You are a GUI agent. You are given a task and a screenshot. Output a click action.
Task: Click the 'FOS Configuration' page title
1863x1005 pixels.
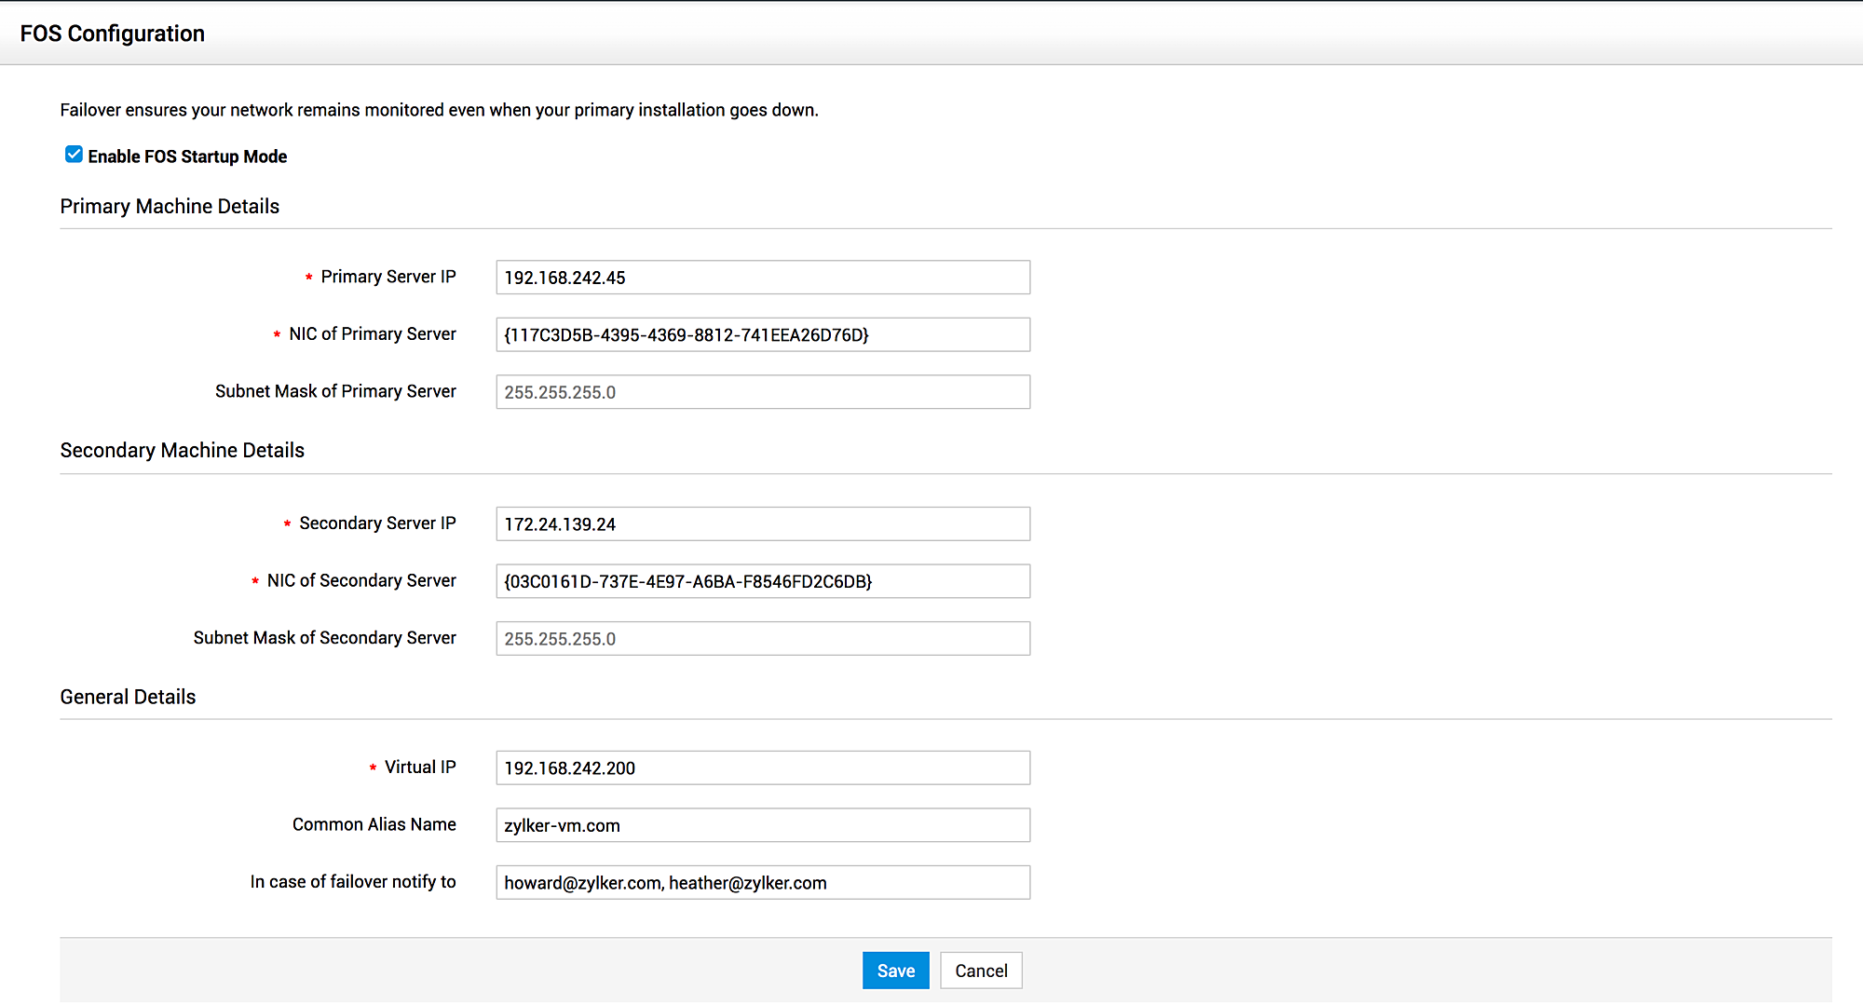(113, 34)
